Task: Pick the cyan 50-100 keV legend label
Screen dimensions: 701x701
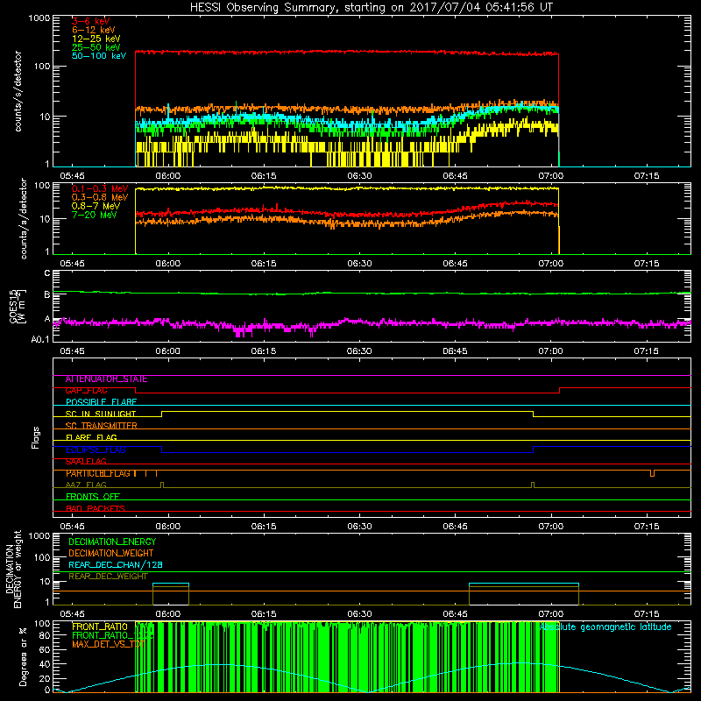Action: point(99,56)
